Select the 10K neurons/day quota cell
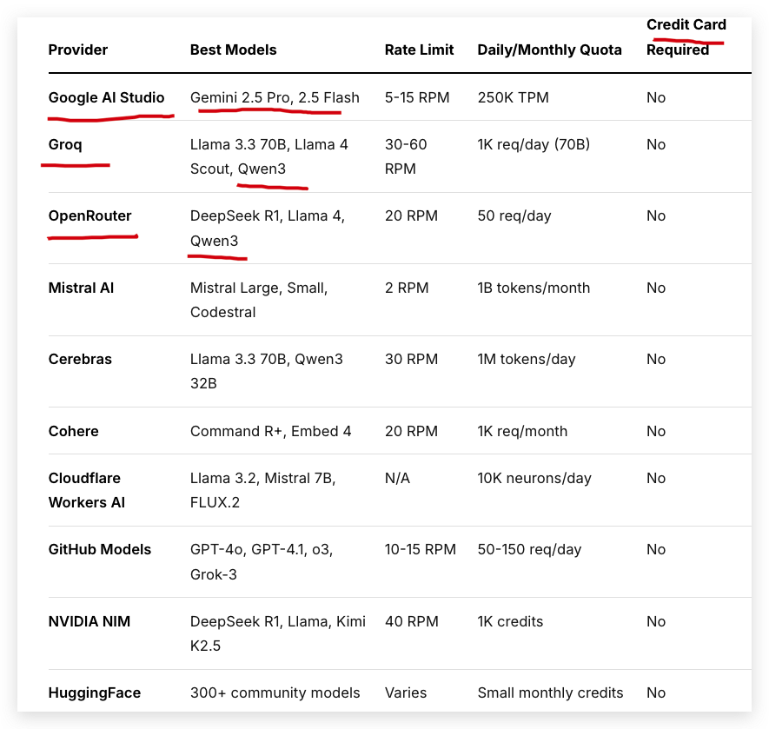The width and height of the screenshot is (769, 729). click(534, 478)
